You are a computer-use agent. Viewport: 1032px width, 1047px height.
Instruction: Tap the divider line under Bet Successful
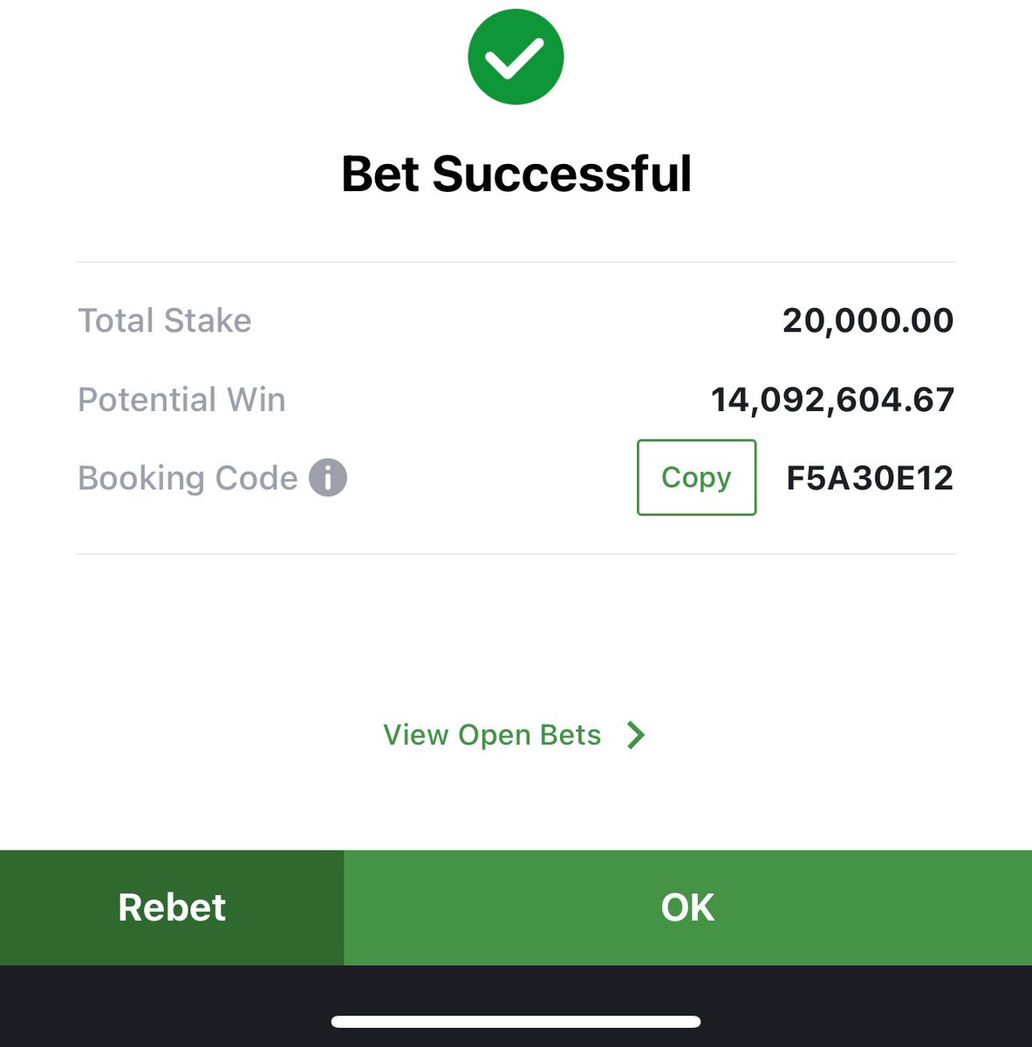pyautogui.click(x=516, y=262)
